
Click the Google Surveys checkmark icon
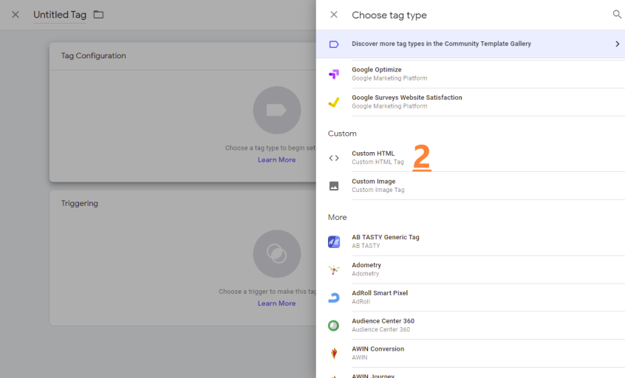[x=334, y=102]
